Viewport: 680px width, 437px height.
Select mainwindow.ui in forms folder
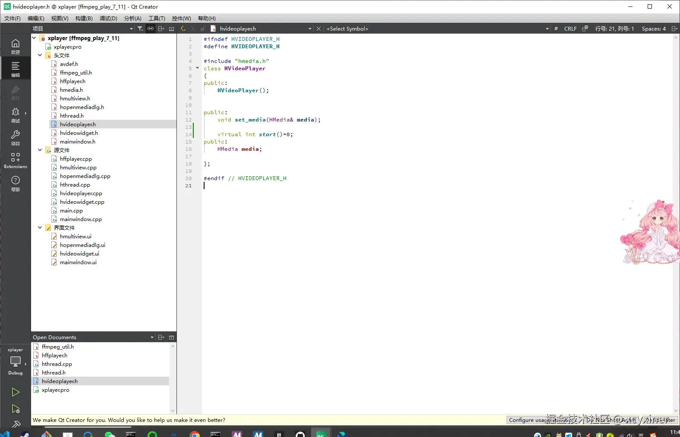tap(78, 262)
